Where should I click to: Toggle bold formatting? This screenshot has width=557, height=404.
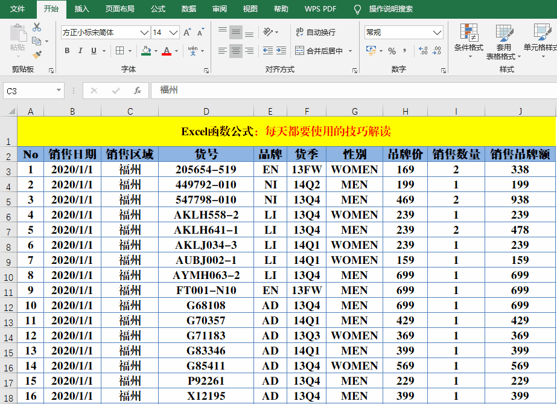67,51
